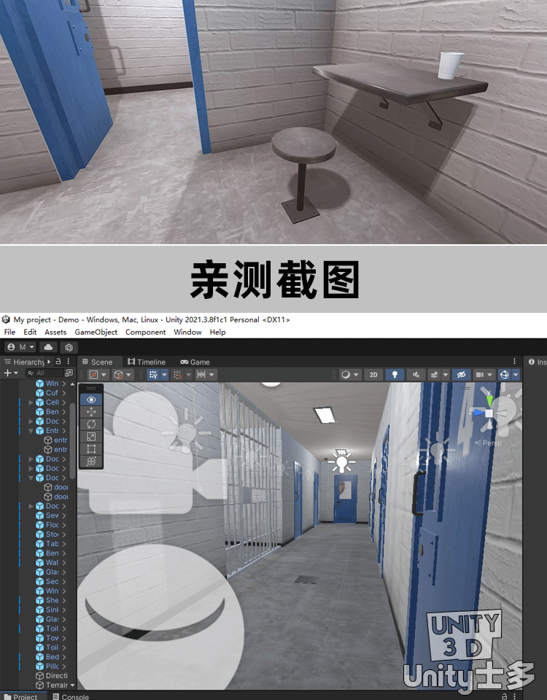
Task: Toggle the scene grid visibility
Action: 153,375
